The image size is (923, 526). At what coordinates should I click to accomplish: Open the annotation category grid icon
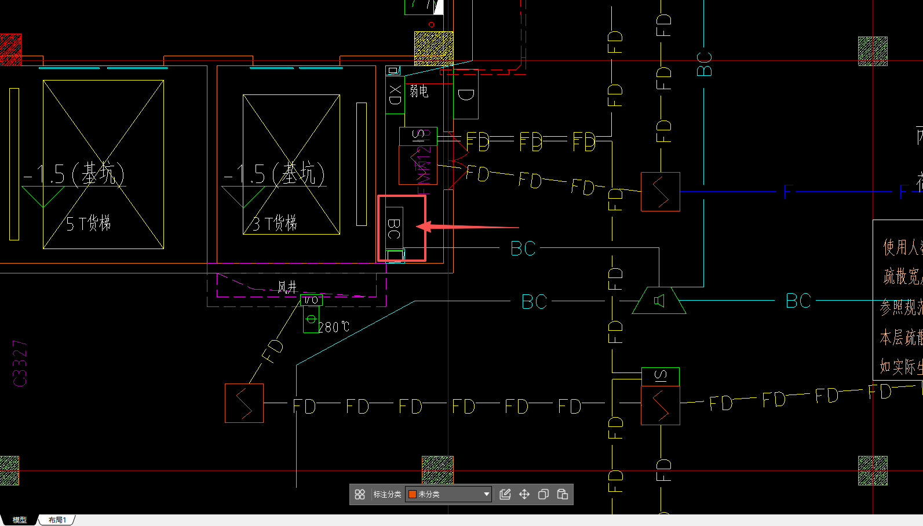(360, 494)
